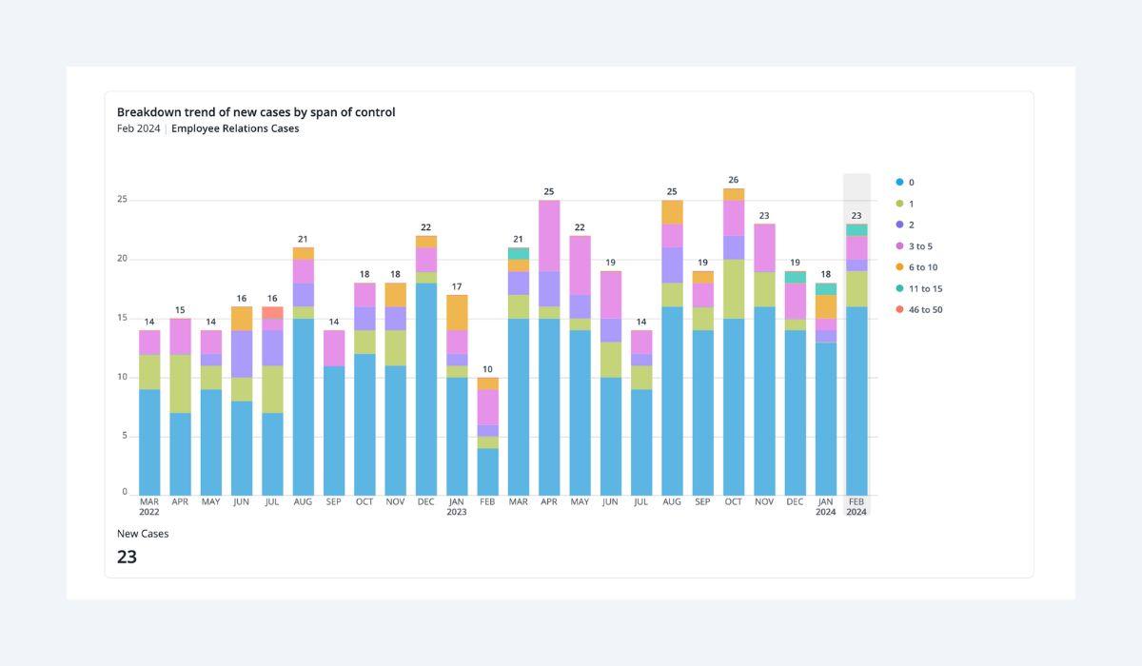The image size is (1142, 666).
Task: Click the 'New Cases' label below chart
Action: click(143, 534)
